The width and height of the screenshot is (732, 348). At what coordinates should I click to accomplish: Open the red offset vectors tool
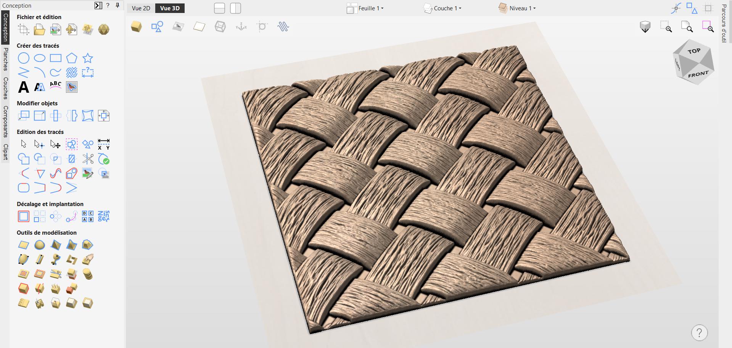coord(24,216)
